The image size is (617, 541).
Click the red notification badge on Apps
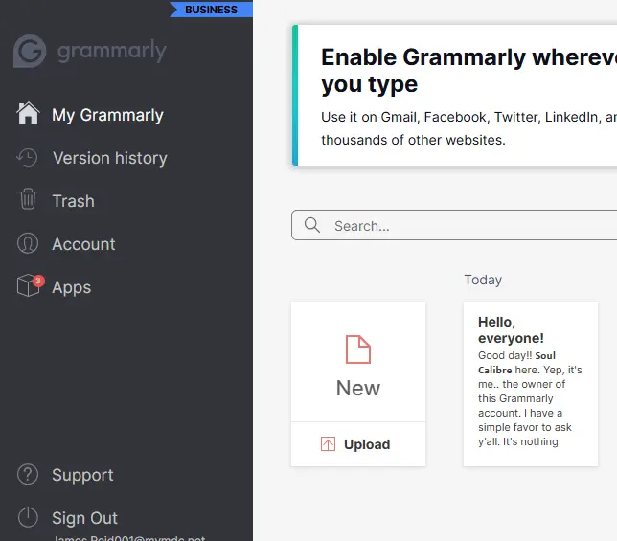[x=38, y=281]
